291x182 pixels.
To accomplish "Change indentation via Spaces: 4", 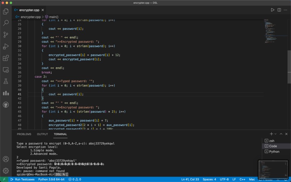I will pyautogui.click(x=209, y=179).
